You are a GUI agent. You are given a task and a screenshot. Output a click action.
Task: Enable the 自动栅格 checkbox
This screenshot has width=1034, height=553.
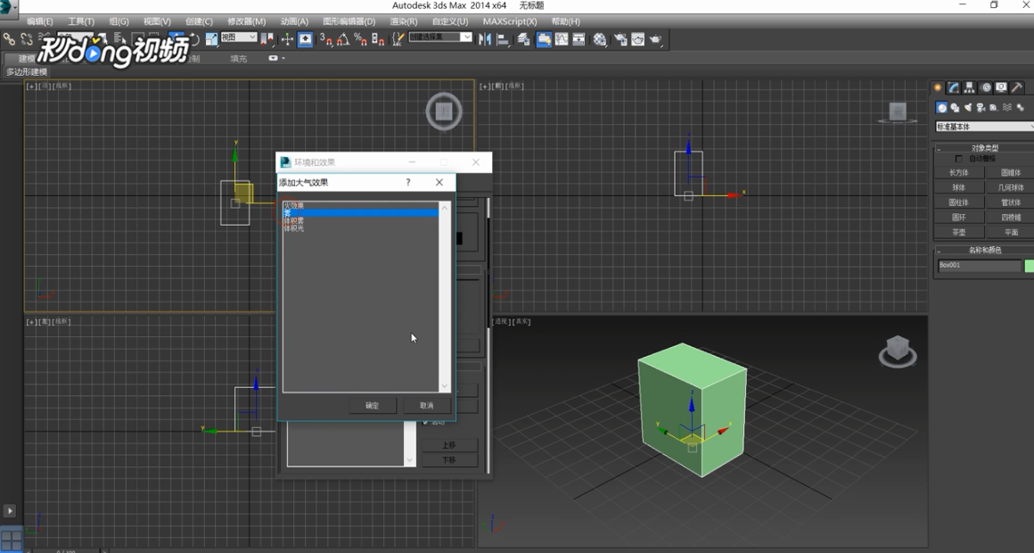pyautogui.click(x=959, y=159)
